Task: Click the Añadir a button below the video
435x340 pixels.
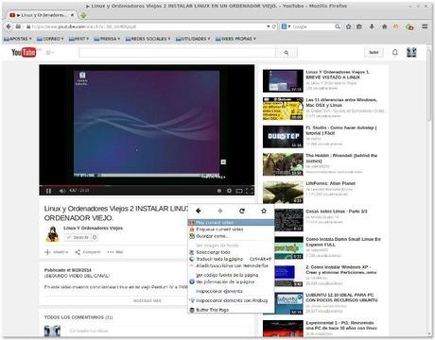Action: [x=56, y=252]
